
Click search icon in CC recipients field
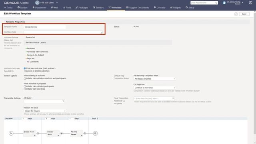[x=173, y=98]
